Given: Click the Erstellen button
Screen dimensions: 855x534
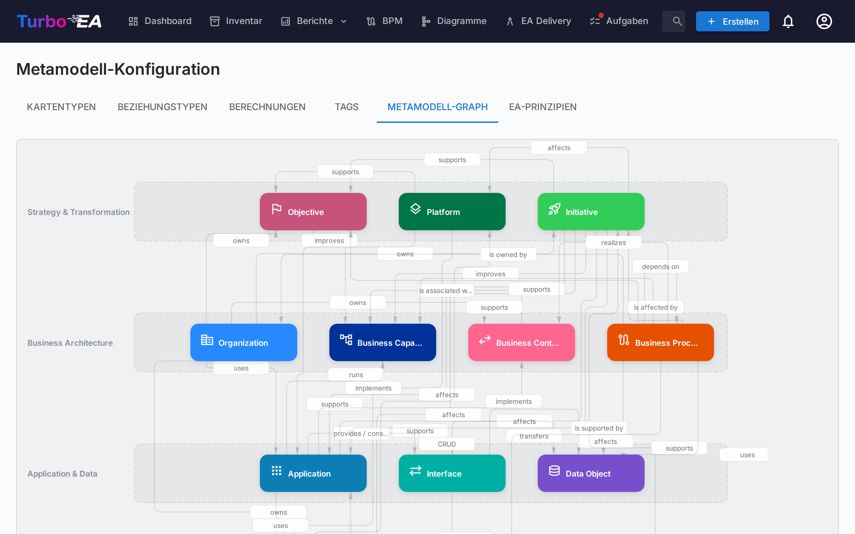Looking at the screenshot, I should click(732, 21).
